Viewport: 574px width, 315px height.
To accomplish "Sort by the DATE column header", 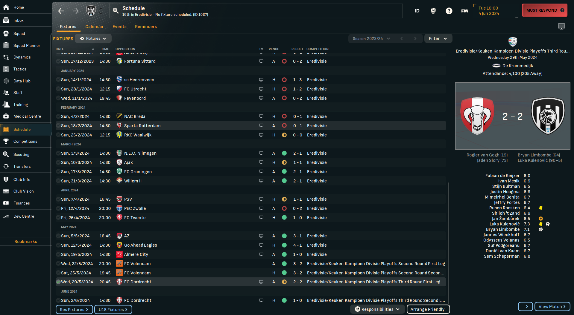I will pyautogui.click(x=60, y=49).
